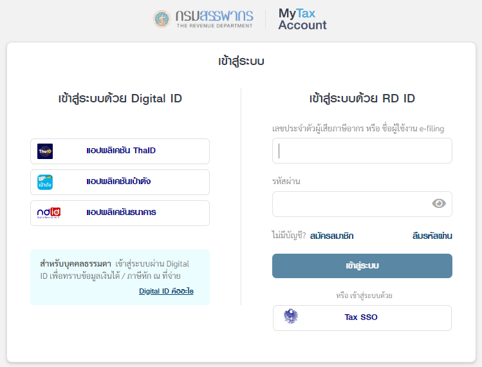Click the Pao Tang app icon
The height and width of the screenshot is (367, 482).
(45, 182)
